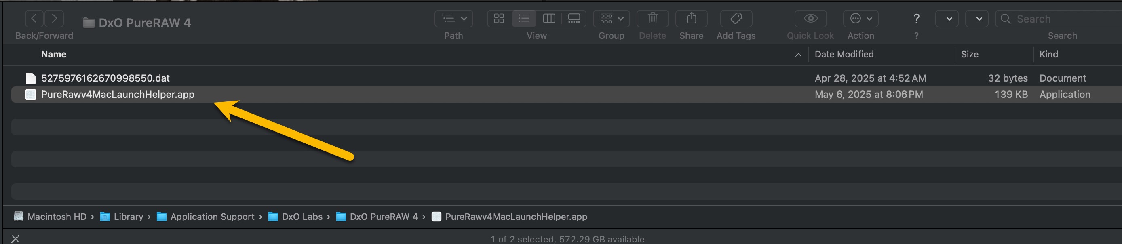Image resolution: width=1122 pixels, height=244 pixels.
Task: Open the Path popup menu
Action: point(454,18)
